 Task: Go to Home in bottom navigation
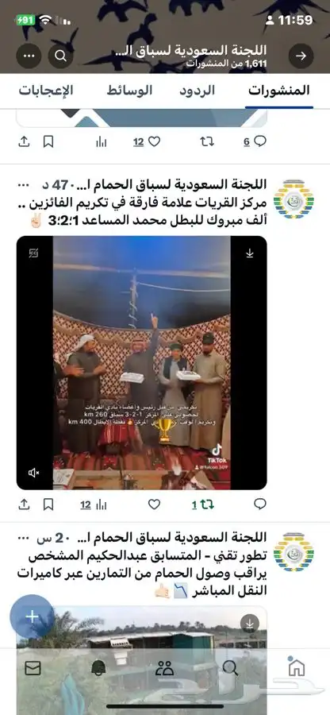[297, 667]
